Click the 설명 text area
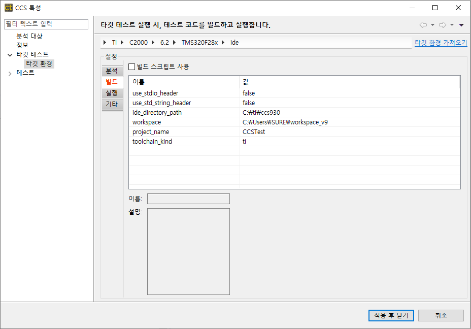This screenshot has width=471, height=329. tap(188, 251)
